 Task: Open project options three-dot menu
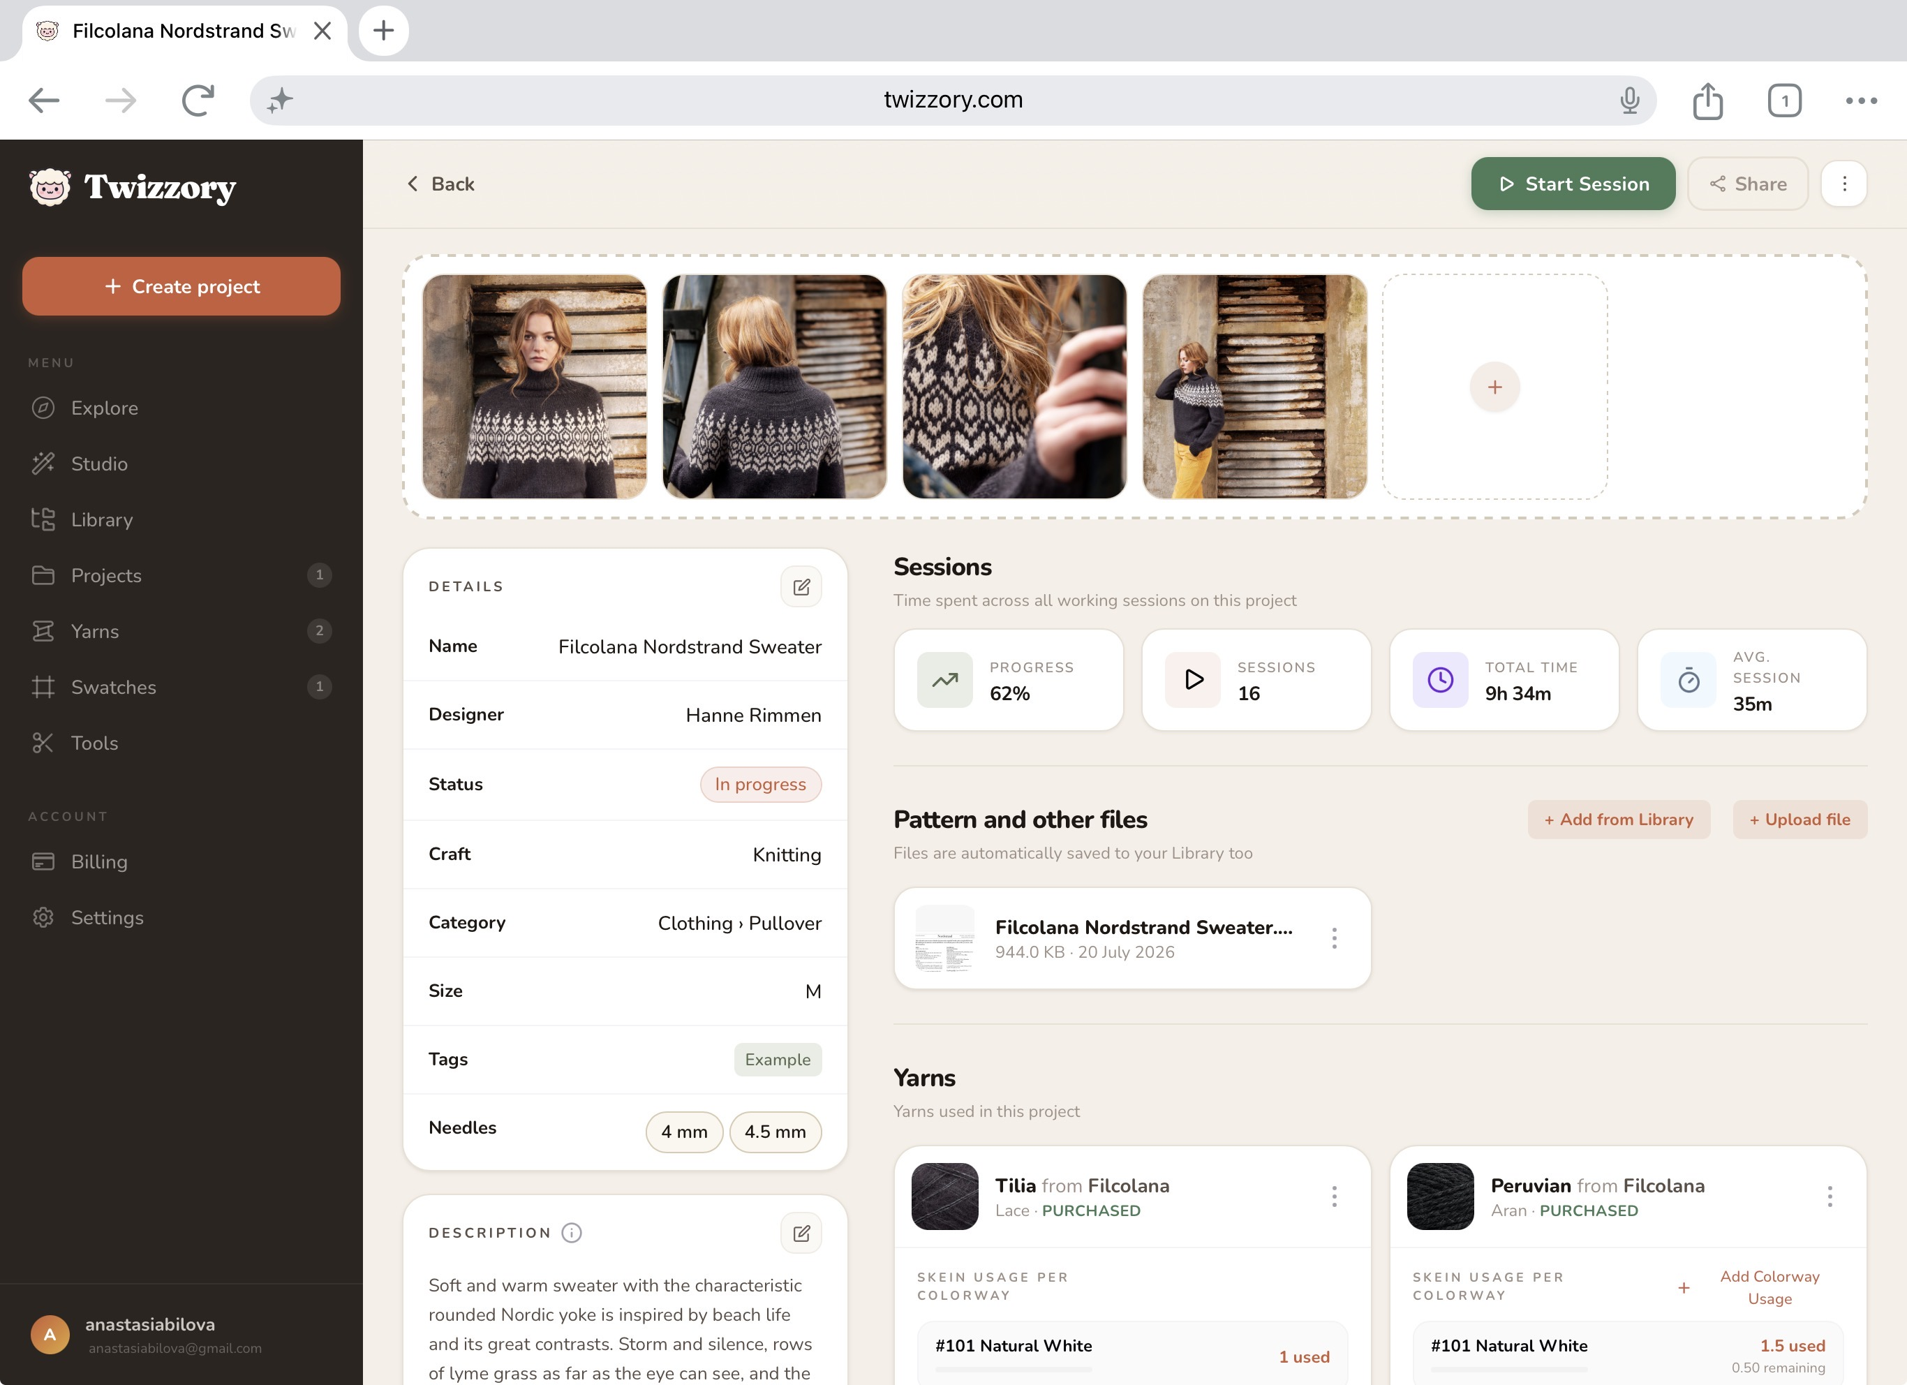1845,184
